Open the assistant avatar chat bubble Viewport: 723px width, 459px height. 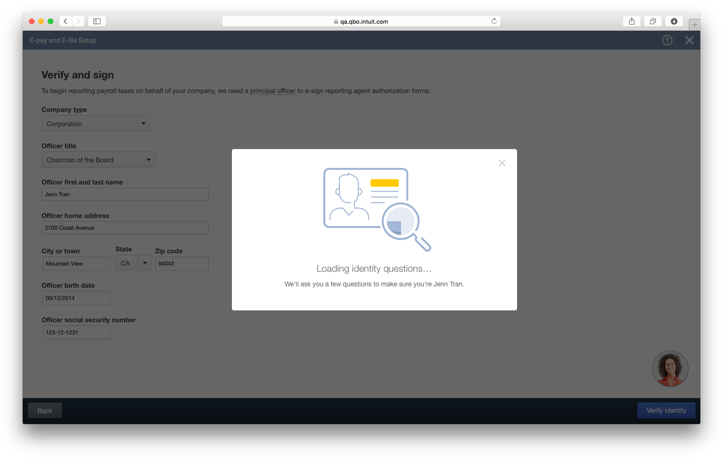point(670,368)
